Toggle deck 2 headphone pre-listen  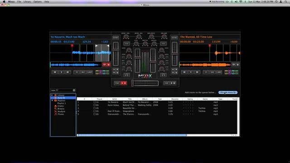(x=163, y=75)
